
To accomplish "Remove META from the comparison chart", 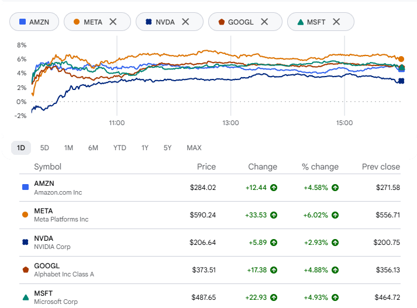I will point(113,22).
